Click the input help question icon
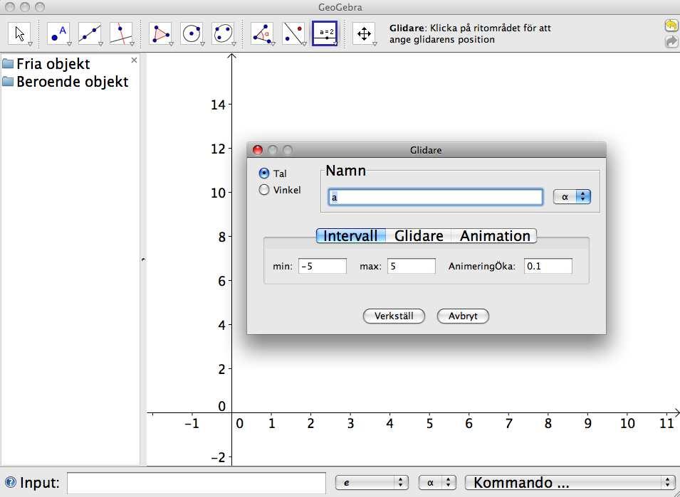The height and width of the screenshot is (497, 680). pos(11,482)
